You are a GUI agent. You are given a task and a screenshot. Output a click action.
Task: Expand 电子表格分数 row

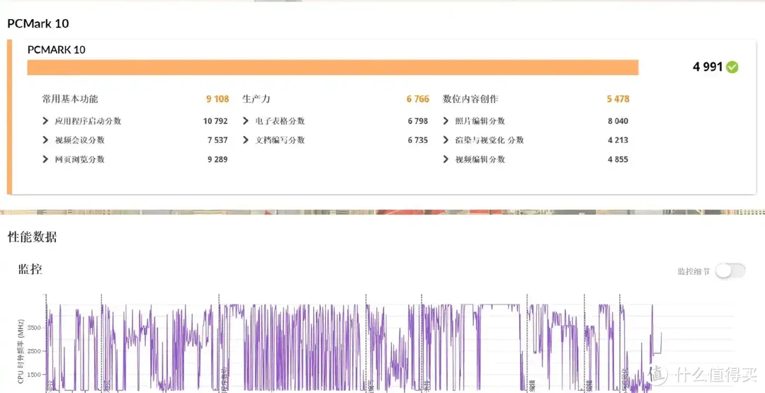pyautogui.click(x=245, y=121)
